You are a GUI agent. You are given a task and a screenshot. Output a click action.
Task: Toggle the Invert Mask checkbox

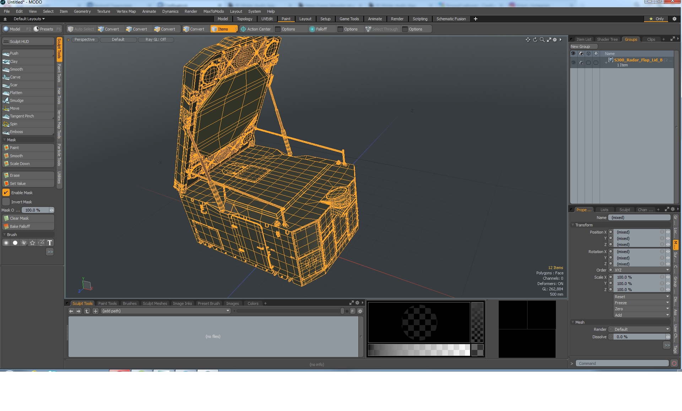[x=6, y=202]
